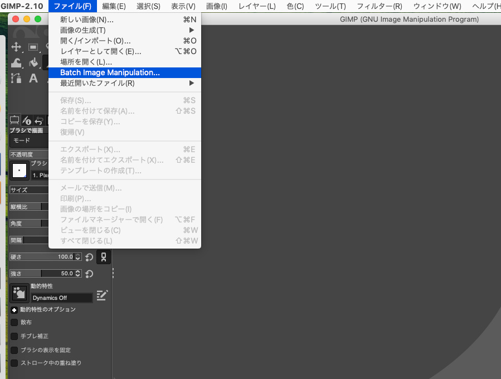This screenshot has width=501, height=379.
Task: Expand 最近開いたファイル(R) submenu
Action: click(125, 83)
